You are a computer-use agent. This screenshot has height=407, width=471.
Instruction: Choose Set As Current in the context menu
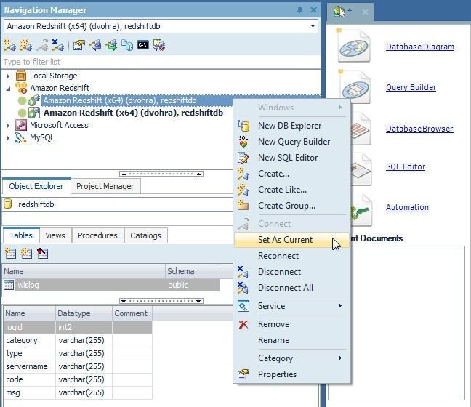[x=292, y=240]
